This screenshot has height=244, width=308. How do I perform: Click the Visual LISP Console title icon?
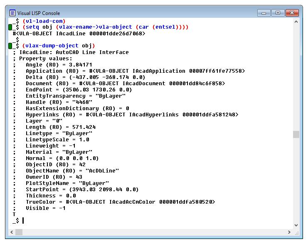coord(12,13)
